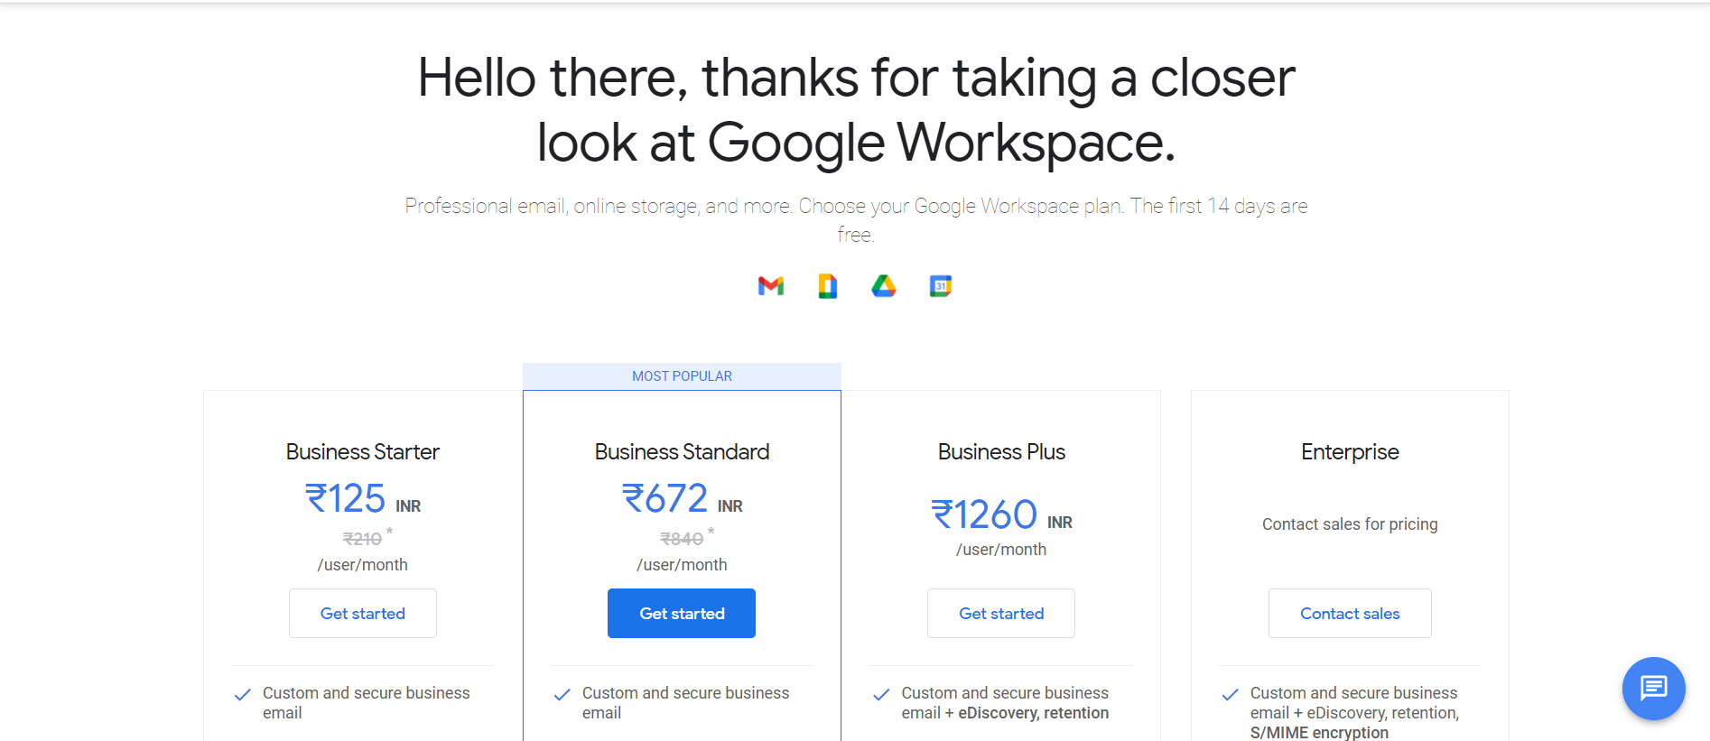
Task: Click the ₹1260 Business Plus price
Action: coord(985,515)
